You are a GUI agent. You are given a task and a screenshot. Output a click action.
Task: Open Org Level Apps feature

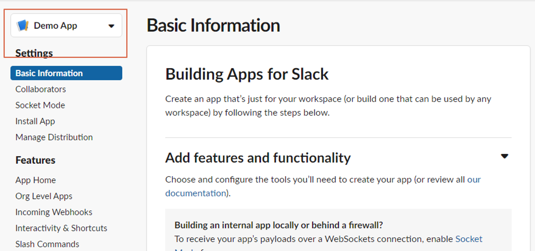click(x=44, y=196)
